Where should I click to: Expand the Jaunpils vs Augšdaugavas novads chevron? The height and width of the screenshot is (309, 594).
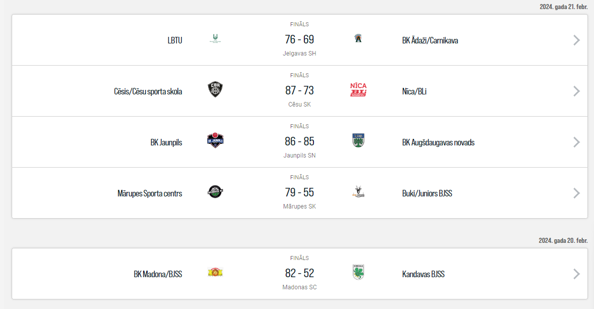576,142
